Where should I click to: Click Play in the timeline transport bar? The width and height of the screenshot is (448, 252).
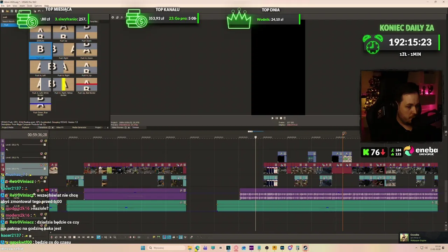[65, 237]
